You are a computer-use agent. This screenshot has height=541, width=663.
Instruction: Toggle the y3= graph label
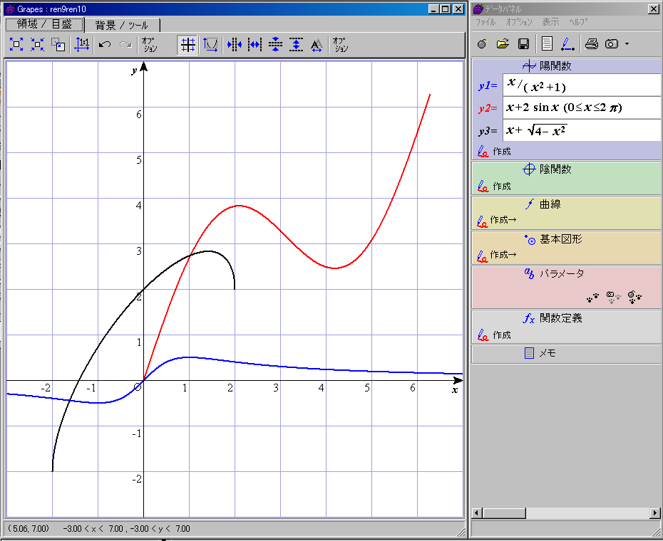tap(488, 132)
